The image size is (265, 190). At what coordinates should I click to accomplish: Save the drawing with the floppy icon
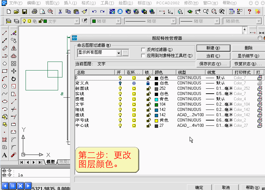pyautogui.click(x=25, y=12)
